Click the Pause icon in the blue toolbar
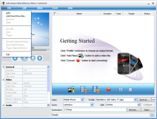Screen dimensions: 157x119 click(121, 89)
